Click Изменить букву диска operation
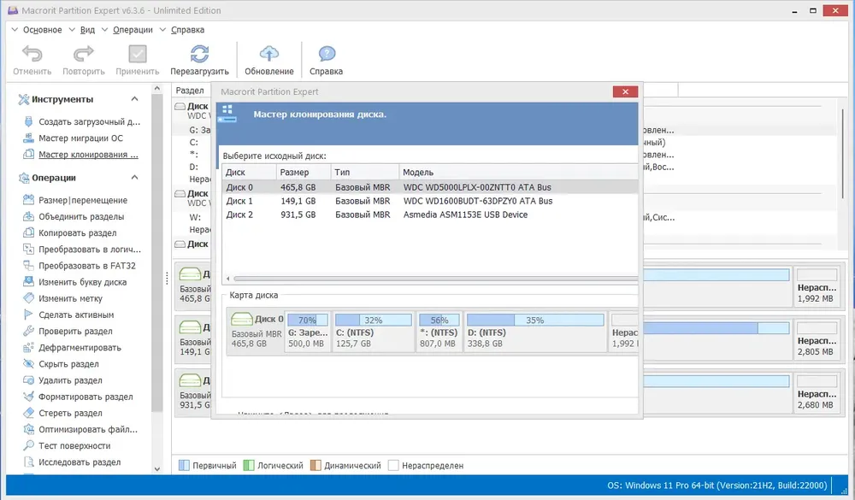 pos(82,282)
